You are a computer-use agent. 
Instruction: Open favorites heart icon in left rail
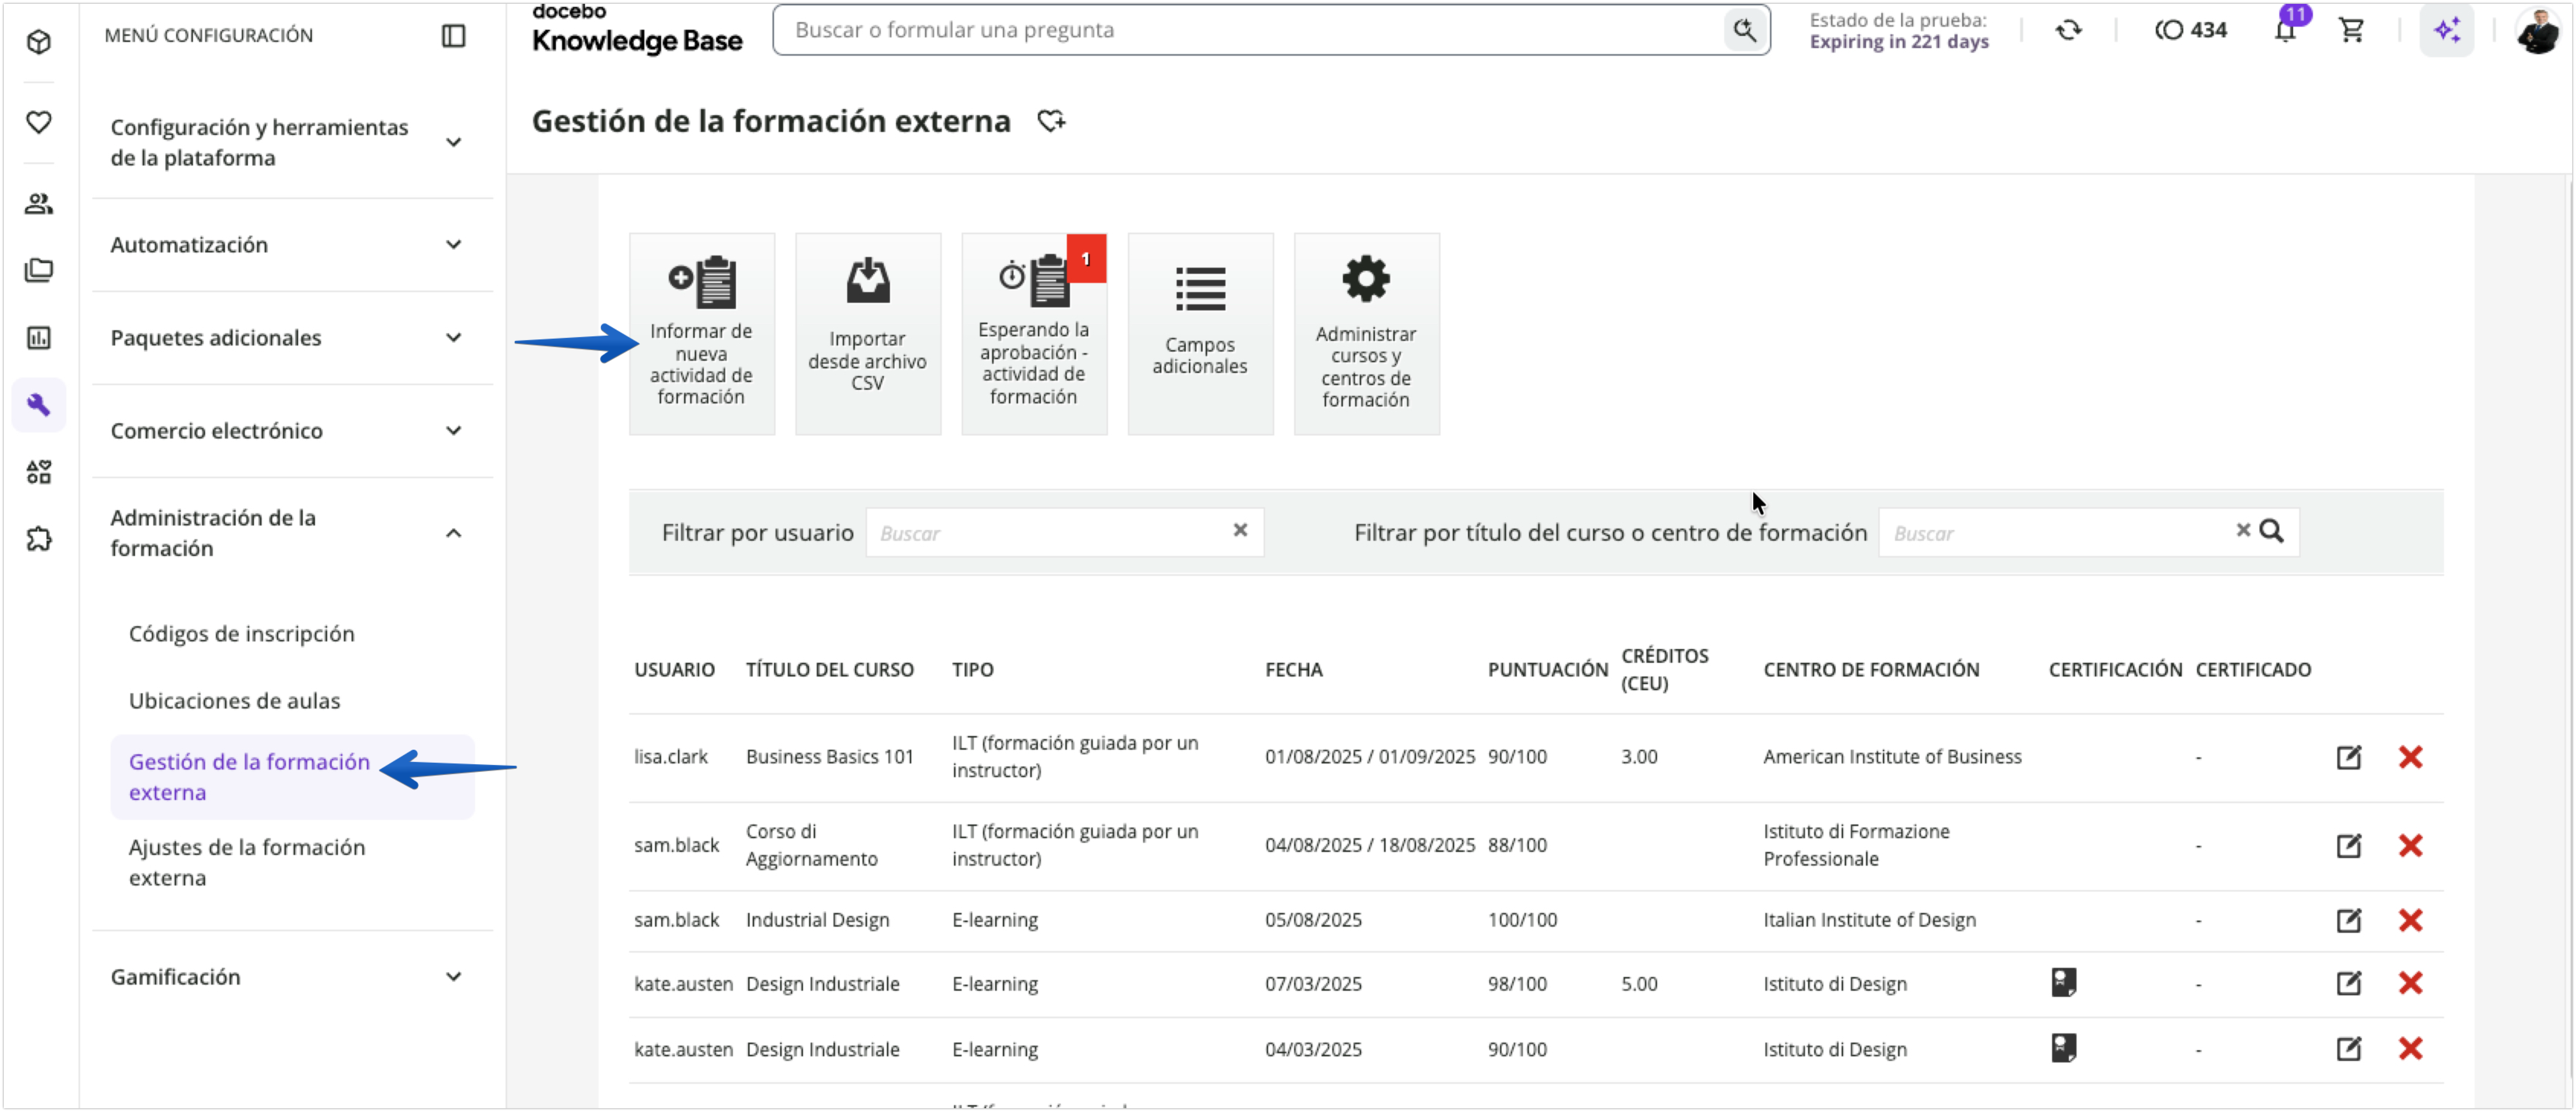(39, 122)
